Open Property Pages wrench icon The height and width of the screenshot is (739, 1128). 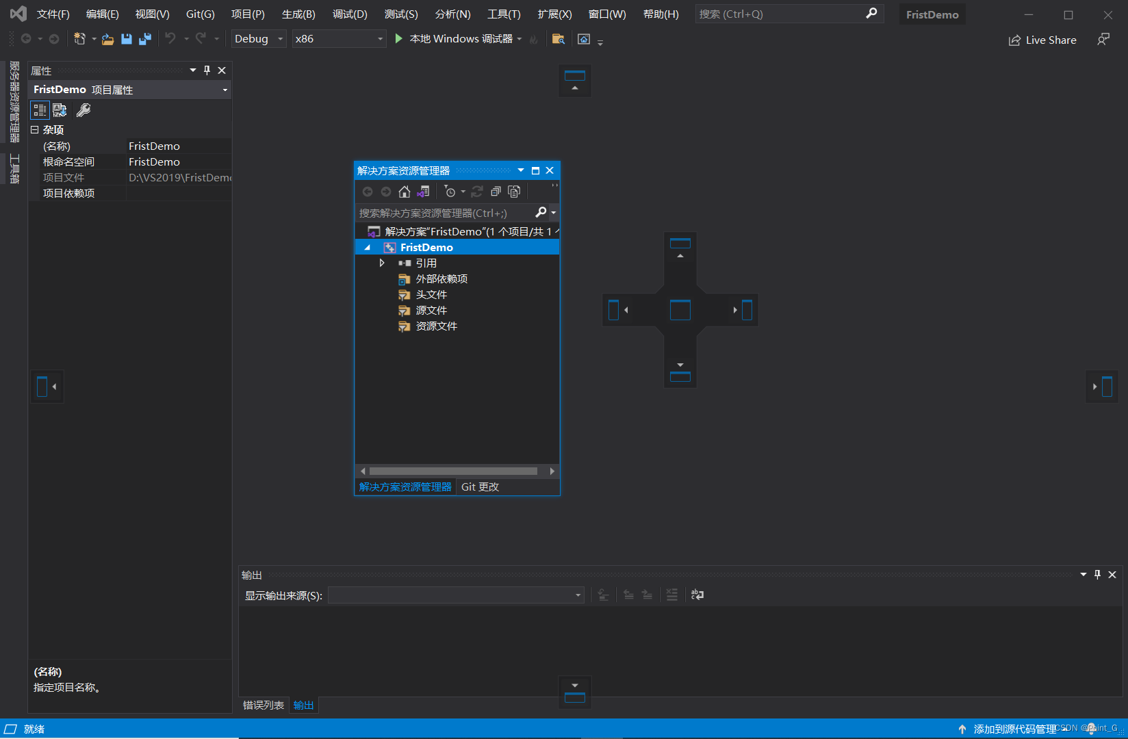point(84,110)
